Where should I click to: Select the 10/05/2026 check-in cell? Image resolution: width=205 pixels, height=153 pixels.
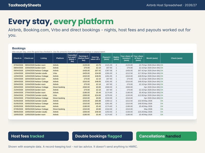point(18,115)
